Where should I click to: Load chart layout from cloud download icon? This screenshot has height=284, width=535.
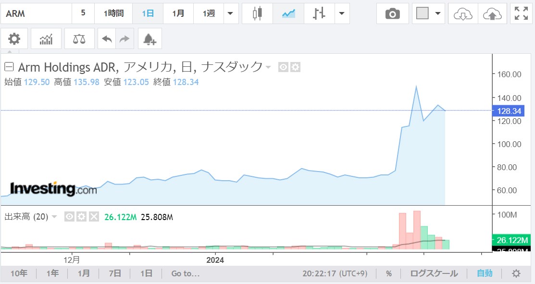pyautogui.click(x=463, y=13)
